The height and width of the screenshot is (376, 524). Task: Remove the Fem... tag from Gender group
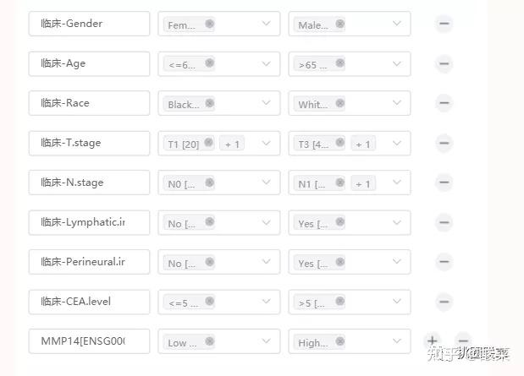[209, 25]
